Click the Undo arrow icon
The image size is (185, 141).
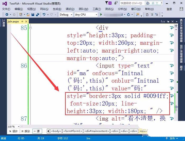click(x=44, y=15)
